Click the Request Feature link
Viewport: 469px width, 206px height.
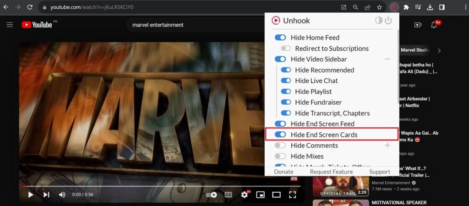coord(331,172)
